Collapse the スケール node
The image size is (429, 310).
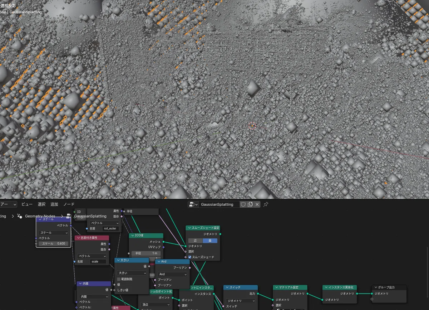point(40,219)
